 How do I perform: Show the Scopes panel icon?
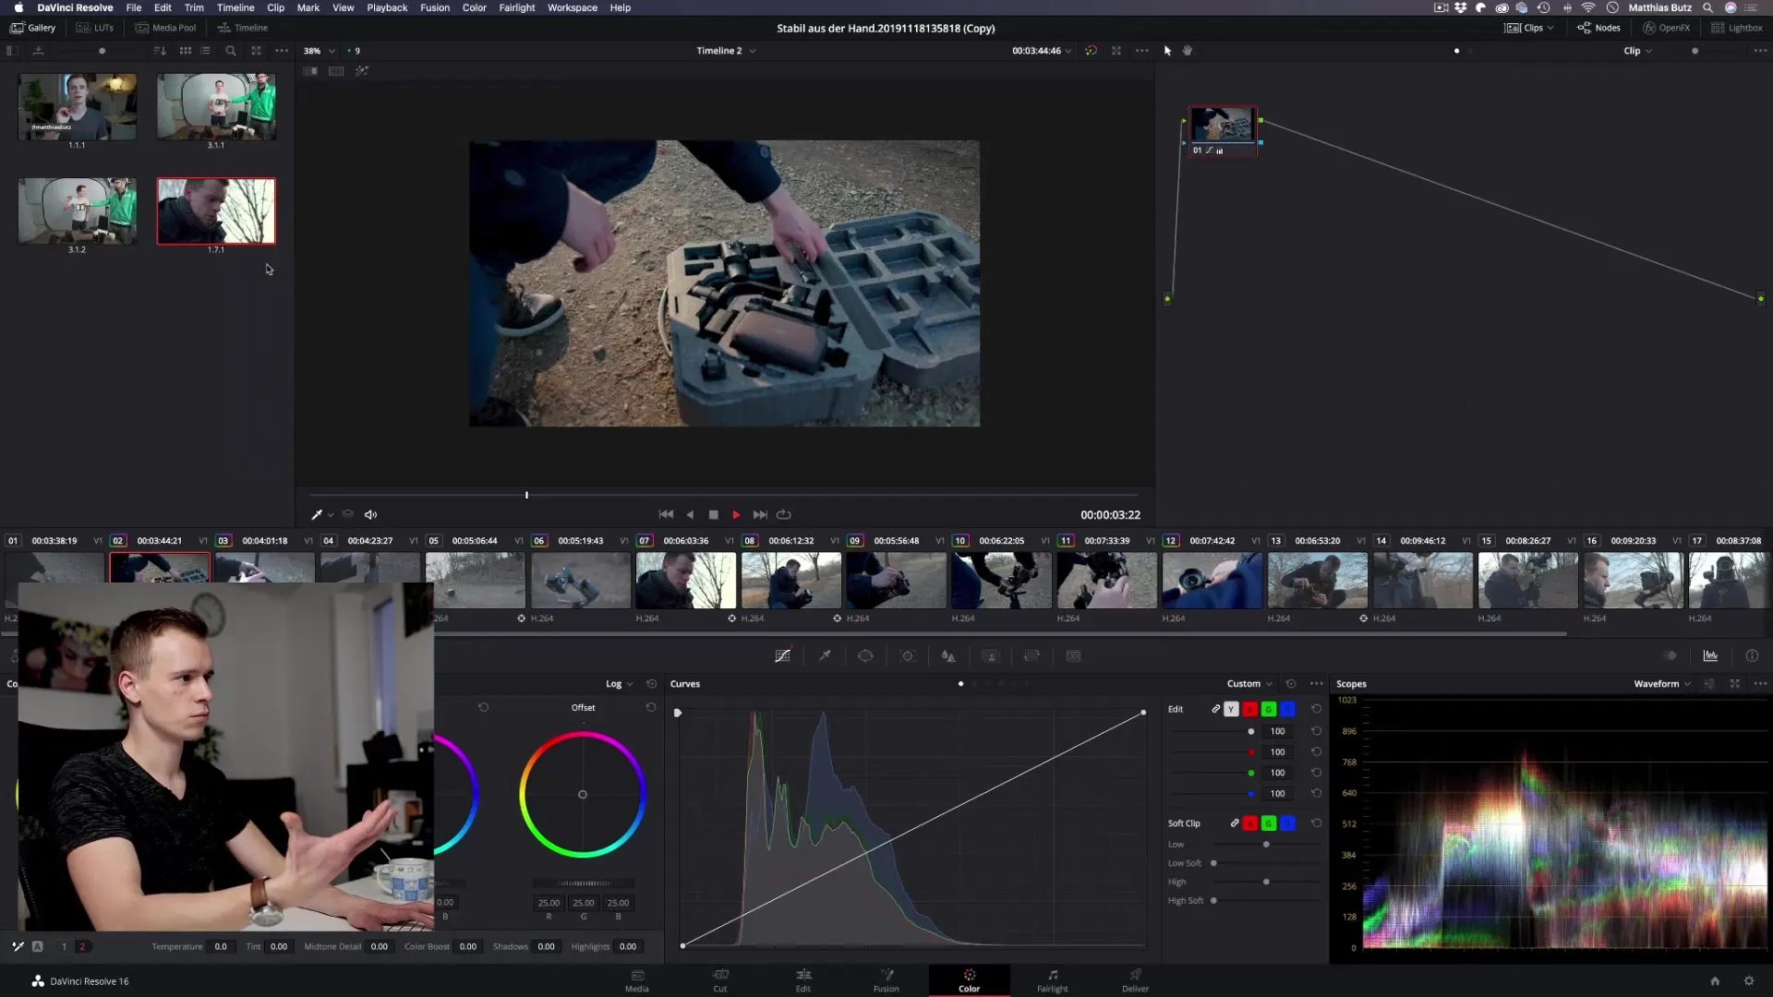coord(1710,655)
